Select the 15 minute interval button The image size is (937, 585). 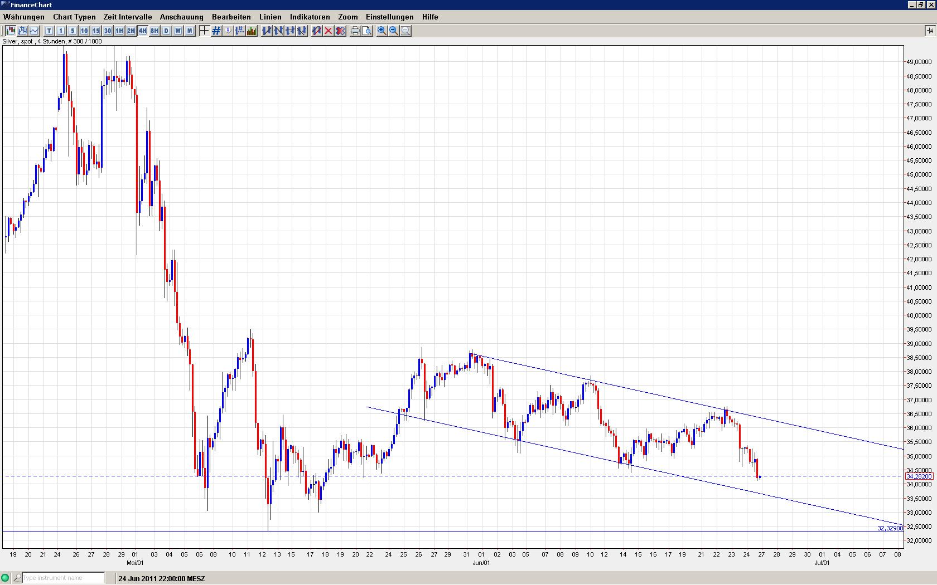coord(96,31)
